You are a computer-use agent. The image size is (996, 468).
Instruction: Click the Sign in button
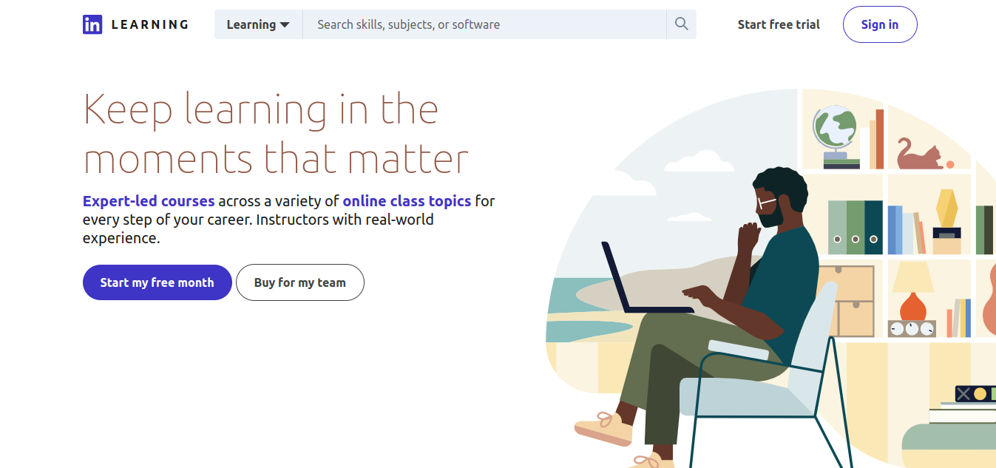coord(880,24)
